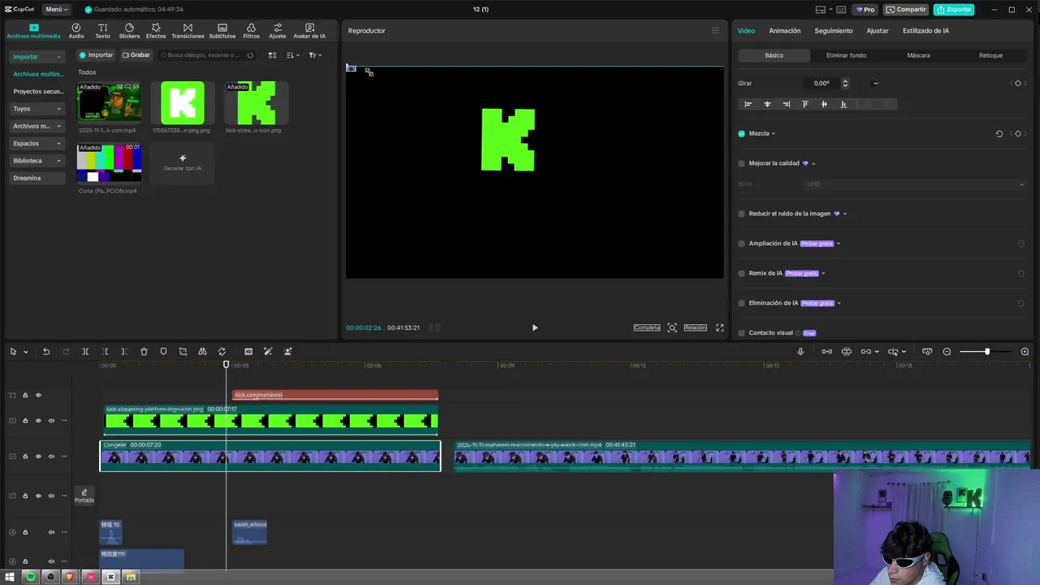Click the zoom out timeline magnifier icon
Image resolution: width=1040 pixels, height=585 pixels.
pyautogui.click(x=947, y=352)
